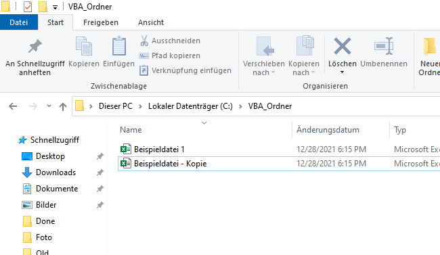Click the new folder icon in title bar
440x255 pixels.
pyautogui.click(x=43, y=7)
